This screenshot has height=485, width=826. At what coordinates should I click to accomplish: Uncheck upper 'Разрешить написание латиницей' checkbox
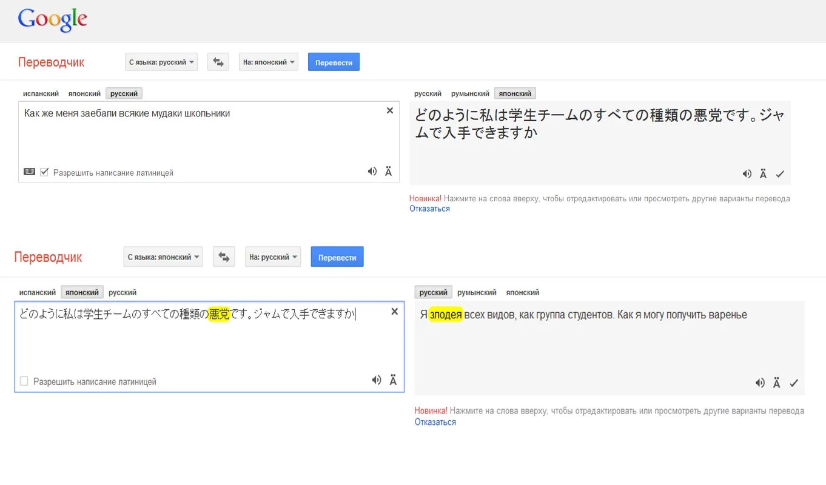pyautogui.click(x=44, y=172)
